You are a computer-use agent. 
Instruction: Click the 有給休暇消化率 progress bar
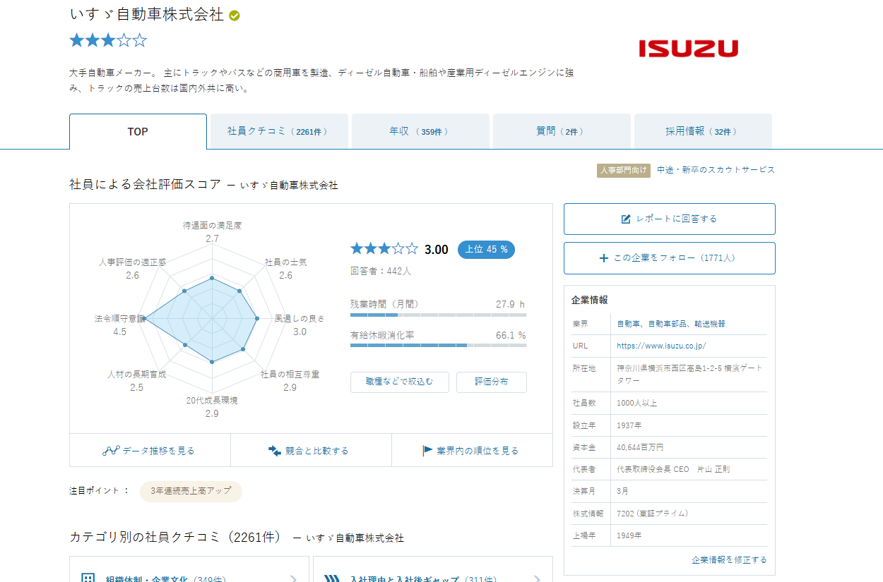click(438, 346)
